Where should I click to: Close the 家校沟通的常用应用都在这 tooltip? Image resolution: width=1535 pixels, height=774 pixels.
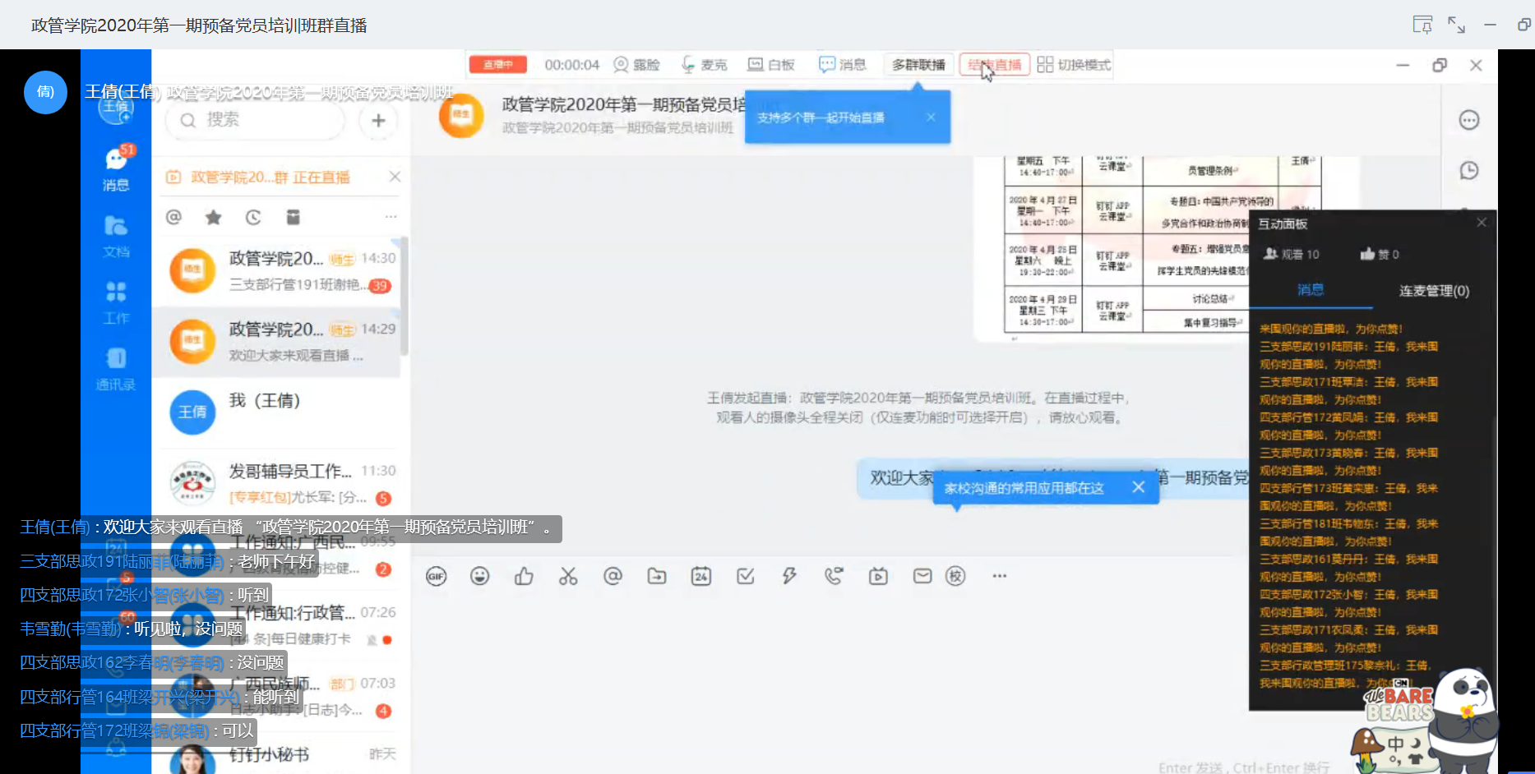pyautogui.click(x=1138, y=487)
